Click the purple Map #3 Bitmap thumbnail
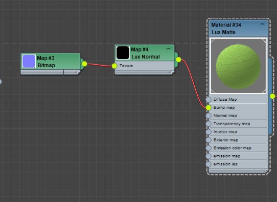Screen dimensions: 277x202 point(29,61)
